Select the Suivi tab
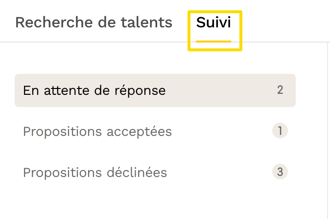Image resolution: width=330 pixels, height=219 pixels. tap(213, 22)
